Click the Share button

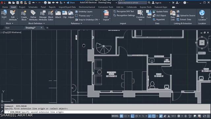pos(71,3)
